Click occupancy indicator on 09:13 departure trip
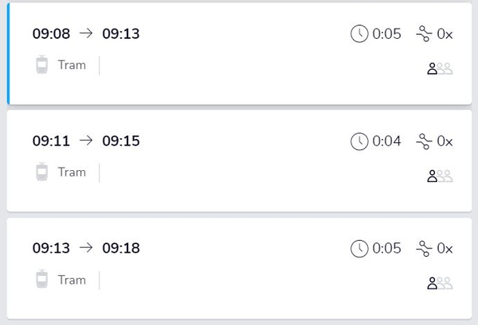This screenshot has width=478, height=325. [x=440, y=284]
